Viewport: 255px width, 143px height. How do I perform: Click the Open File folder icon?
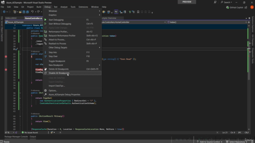click(x=20, y=12)
